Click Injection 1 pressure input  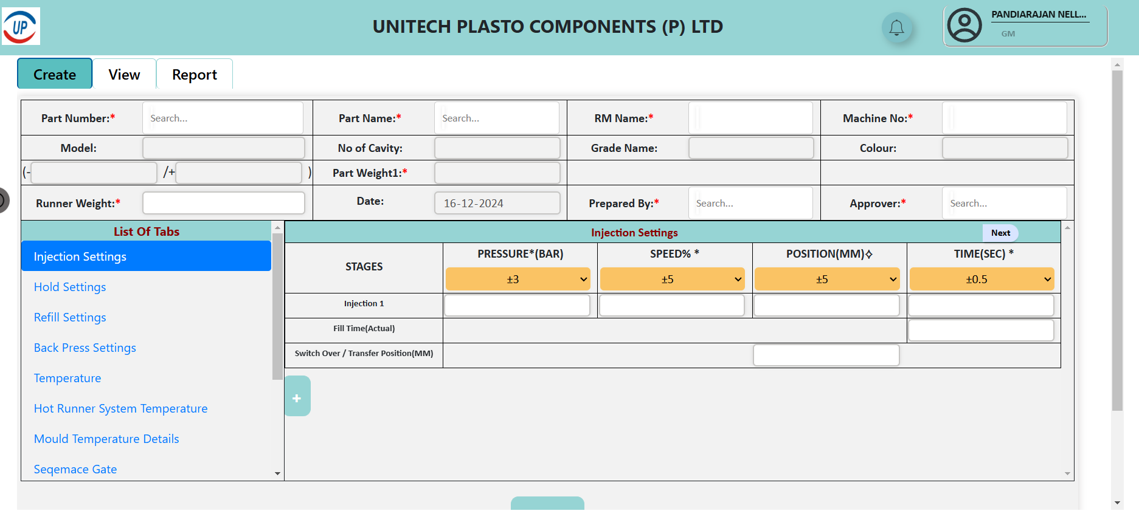518,305
